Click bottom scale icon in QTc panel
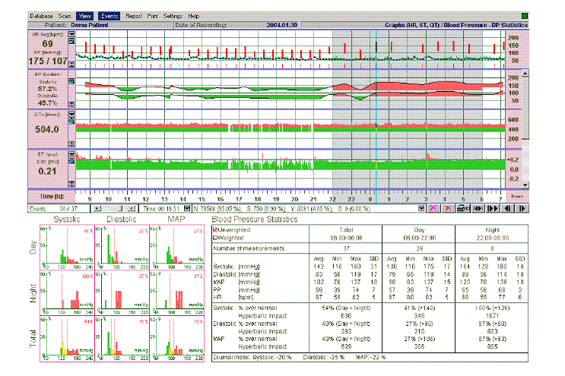 pos(71,143)
